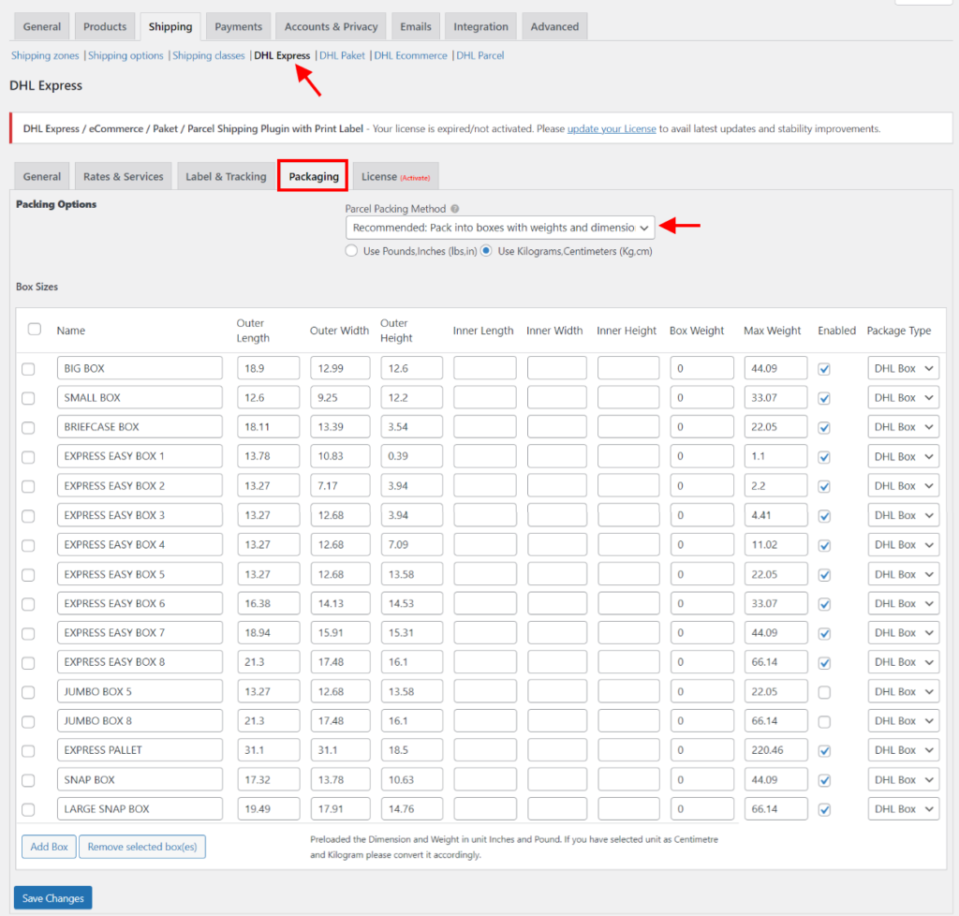This screenshot has width=959, height=916.
Task: Select Use Pounds,Inches (lbs,in) units
Action: [351, 251]
